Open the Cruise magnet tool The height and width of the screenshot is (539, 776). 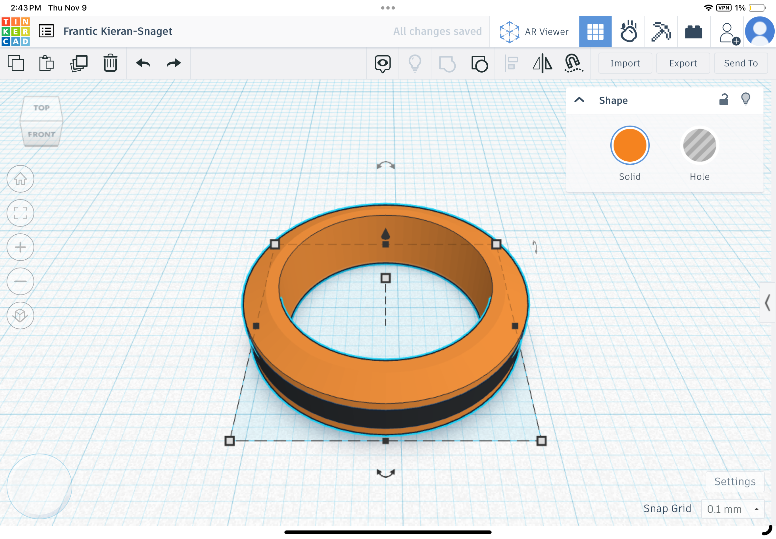(x=574, y=63)
